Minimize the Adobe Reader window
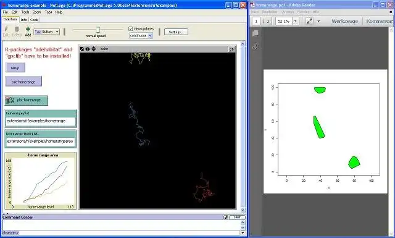The image size is (395, 238). 375,5
